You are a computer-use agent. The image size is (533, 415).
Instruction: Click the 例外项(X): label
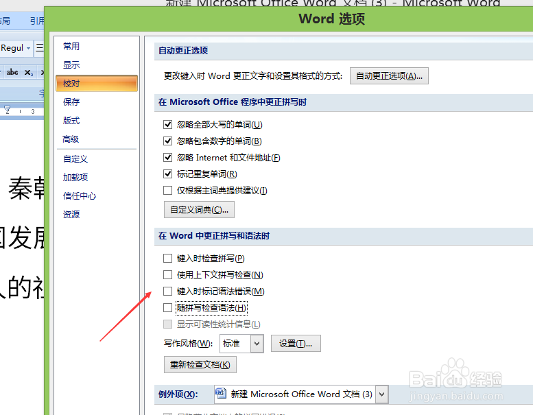tap(178, 394)
